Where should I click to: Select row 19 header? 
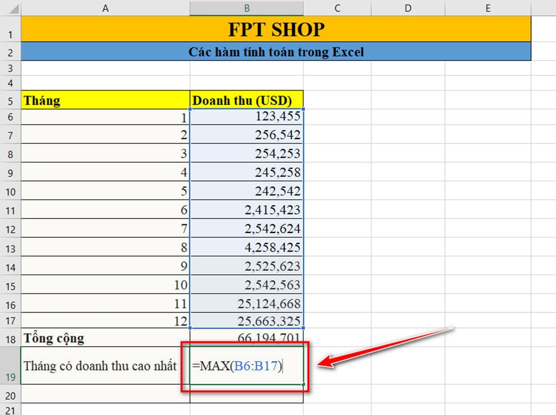point(10,366)
